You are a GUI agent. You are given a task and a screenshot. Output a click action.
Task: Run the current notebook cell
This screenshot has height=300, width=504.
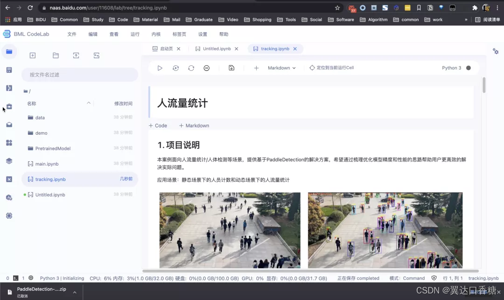click(x=160, y=68)
